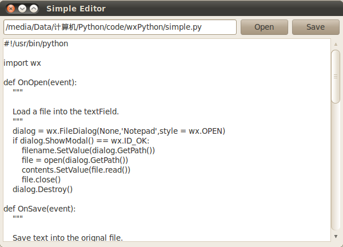Image resolution: width=343 pixels, height=247 pixels.
Task: Click the 'Simple Editor' window title
Action: point(76,9)
